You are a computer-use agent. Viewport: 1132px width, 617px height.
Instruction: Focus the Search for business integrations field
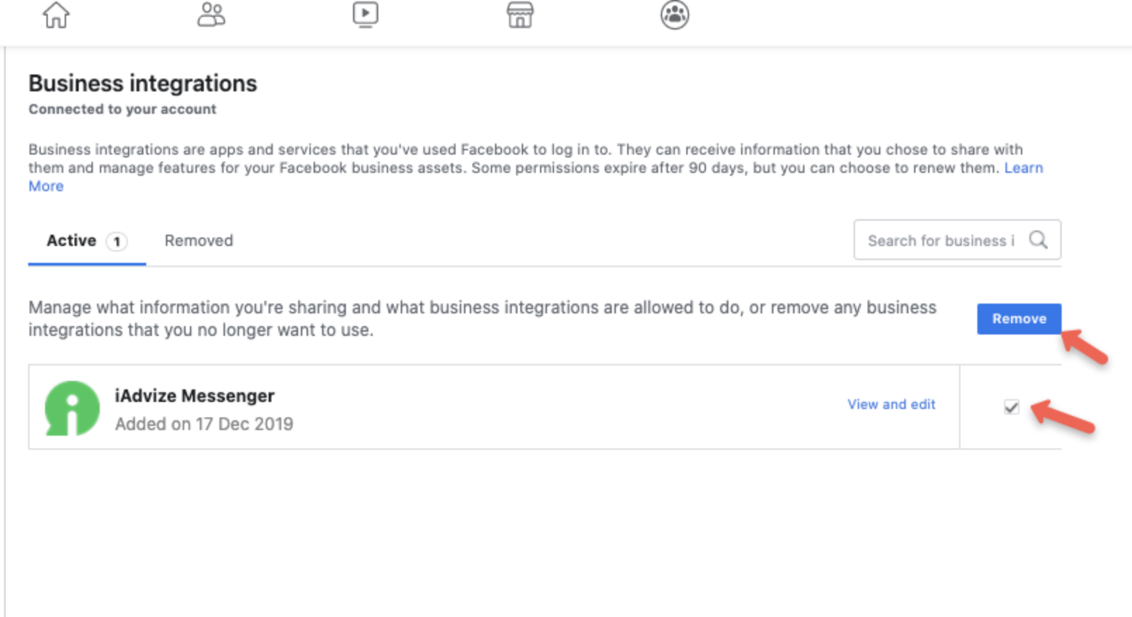[957, 240]
